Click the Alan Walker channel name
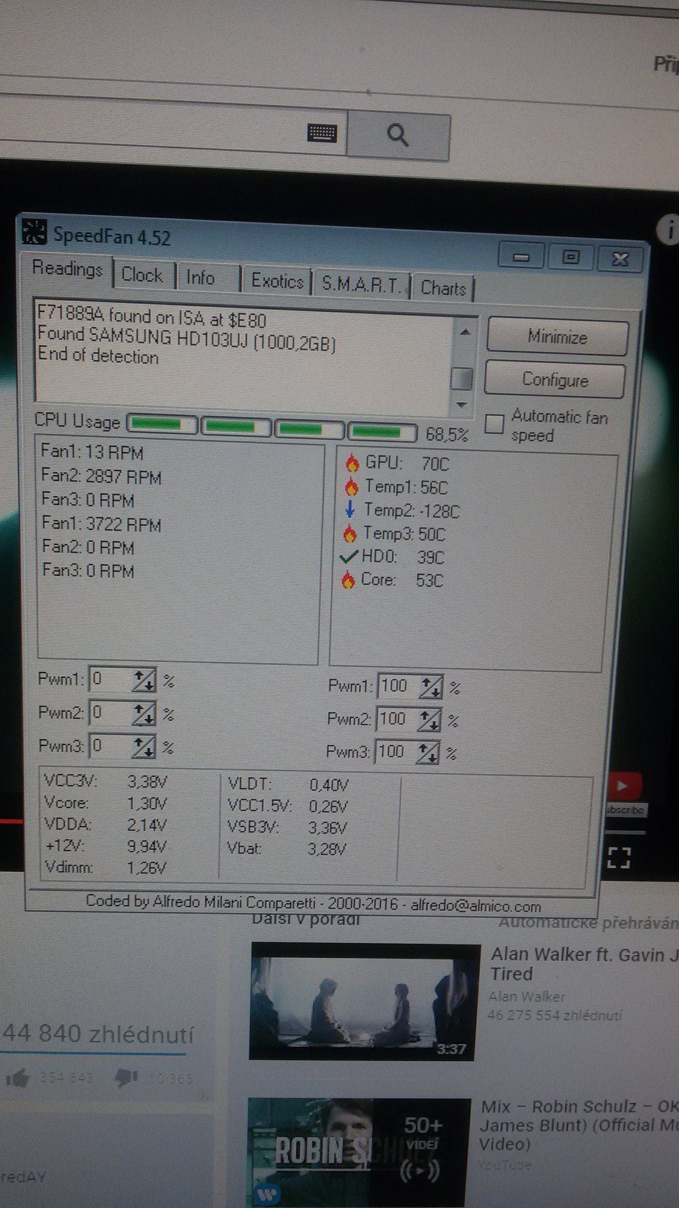 (527, 996)
